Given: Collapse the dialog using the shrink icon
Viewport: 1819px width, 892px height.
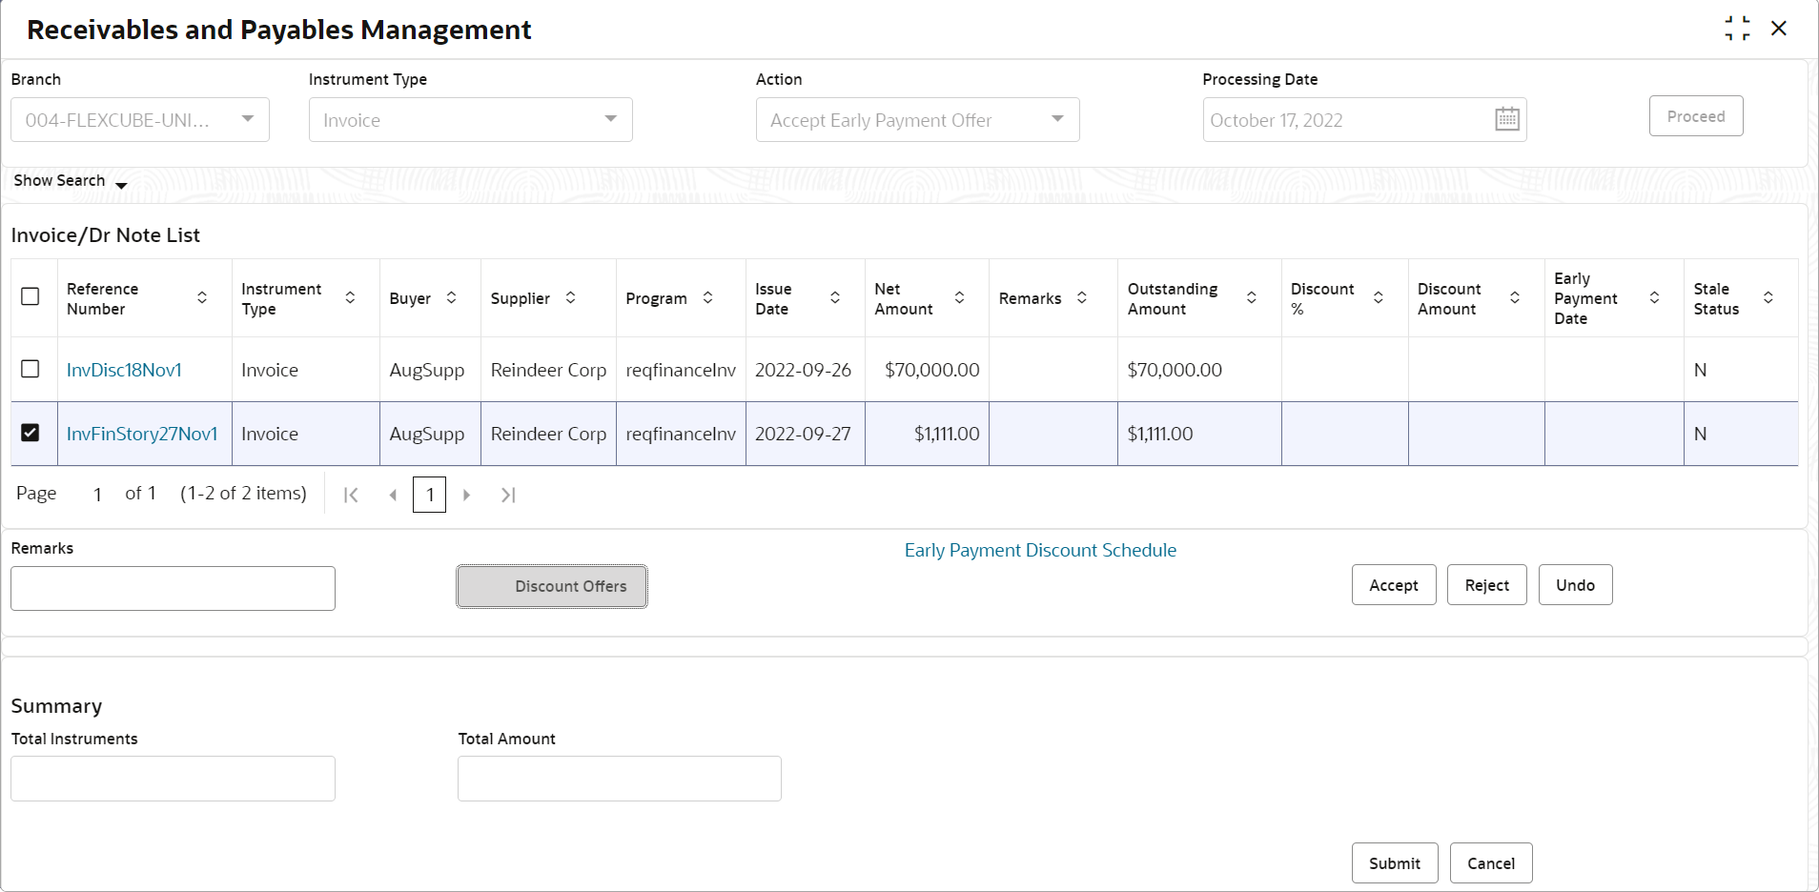Looking at the screenshot, I should coord(1737,29).
